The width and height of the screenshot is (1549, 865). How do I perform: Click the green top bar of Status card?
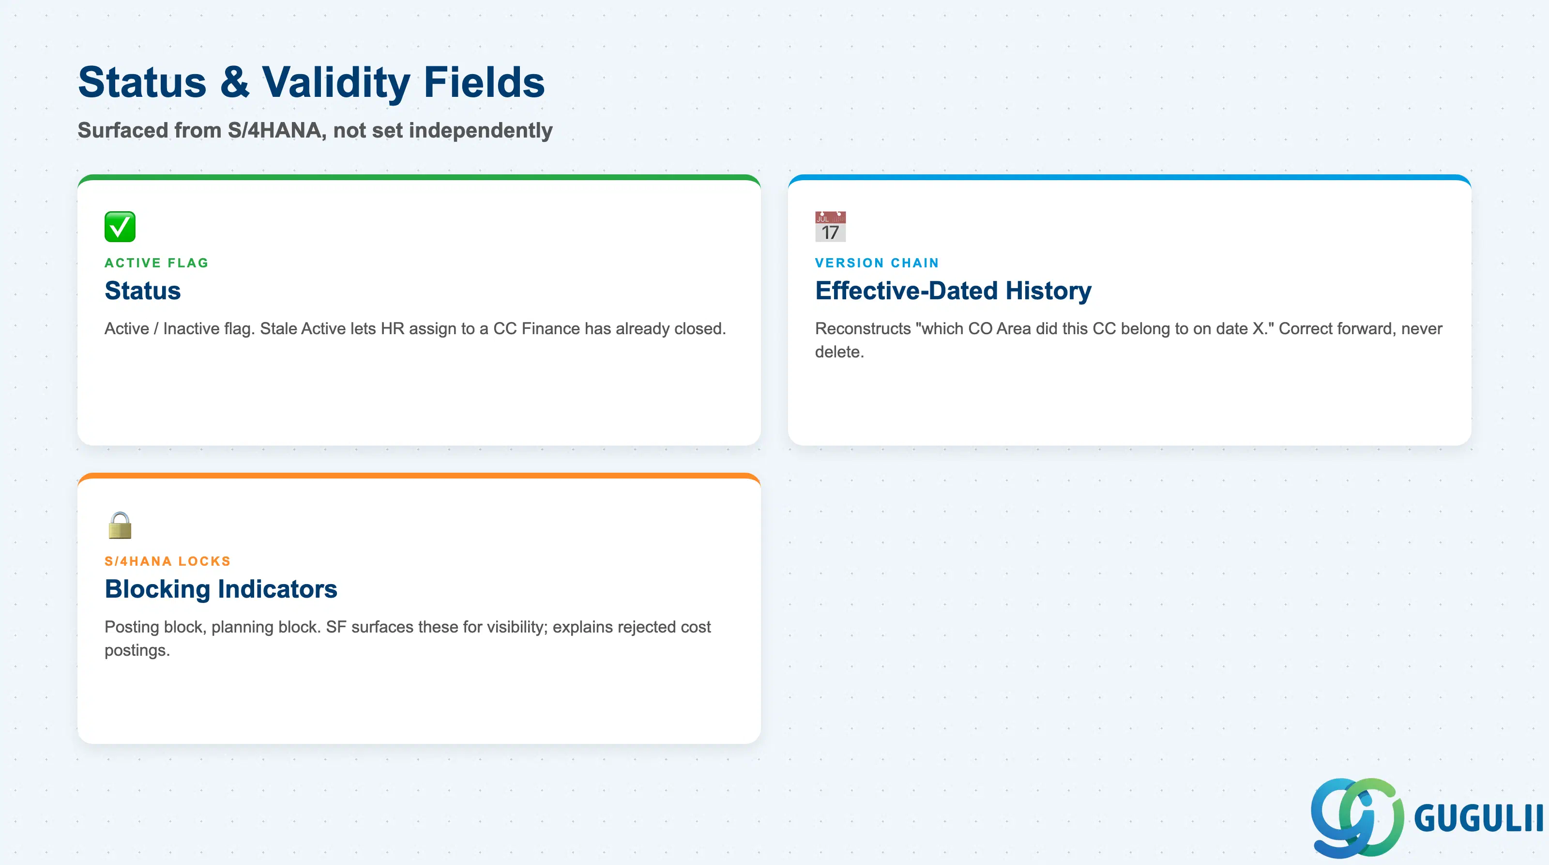tap(419, 177)
